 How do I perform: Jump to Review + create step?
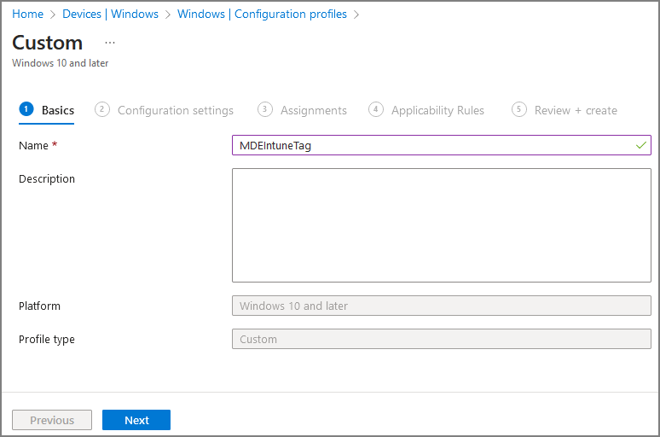click(x=564, y=110)
